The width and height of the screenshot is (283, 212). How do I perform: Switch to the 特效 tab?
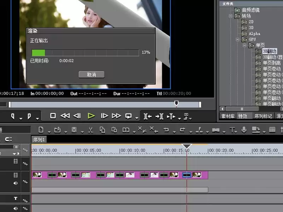click(243, 116)
